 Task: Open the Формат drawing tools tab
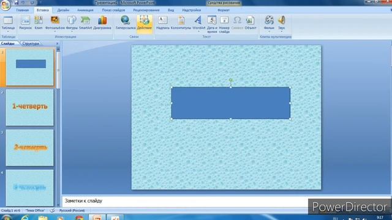(x=224, y=10)
